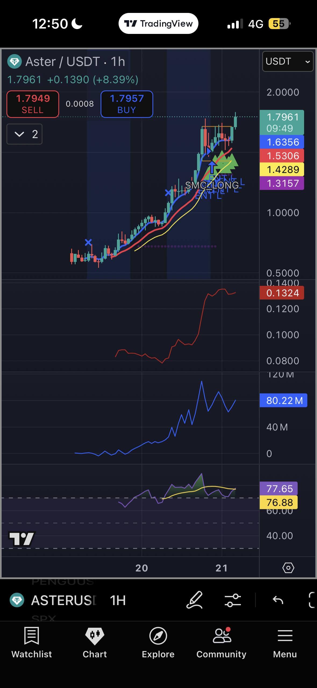
Task: Expand the collapsed indicators legend showing 2
Action: [24, 134]
